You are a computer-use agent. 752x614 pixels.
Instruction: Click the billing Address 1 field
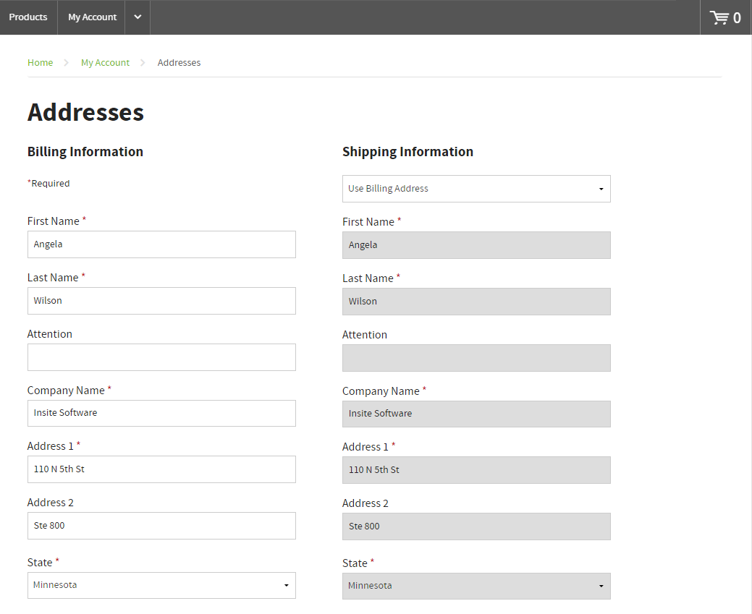161,469
